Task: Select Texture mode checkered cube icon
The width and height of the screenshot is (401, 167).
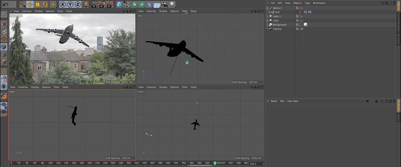Action: 4,31
